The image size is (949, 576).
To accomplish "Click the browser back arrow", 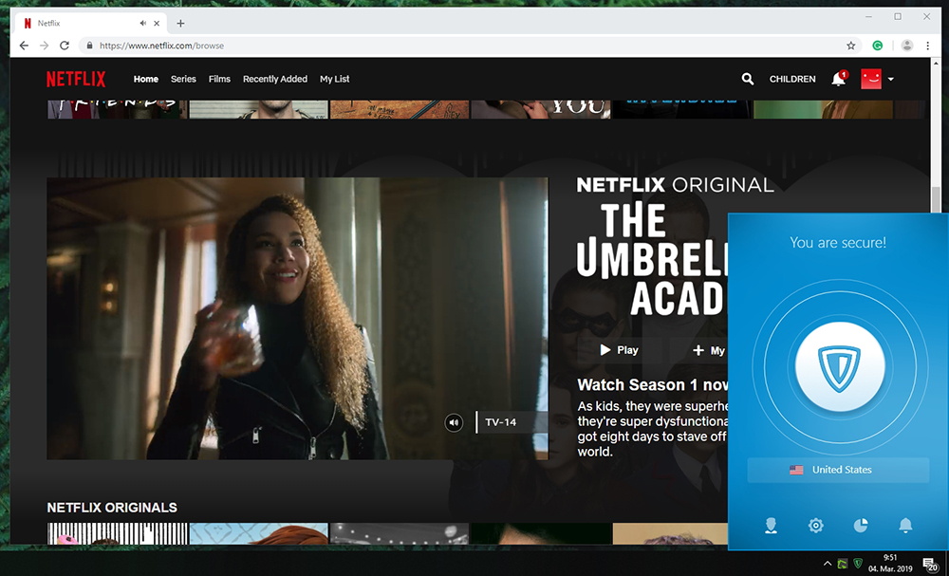I will pos(24,46).
